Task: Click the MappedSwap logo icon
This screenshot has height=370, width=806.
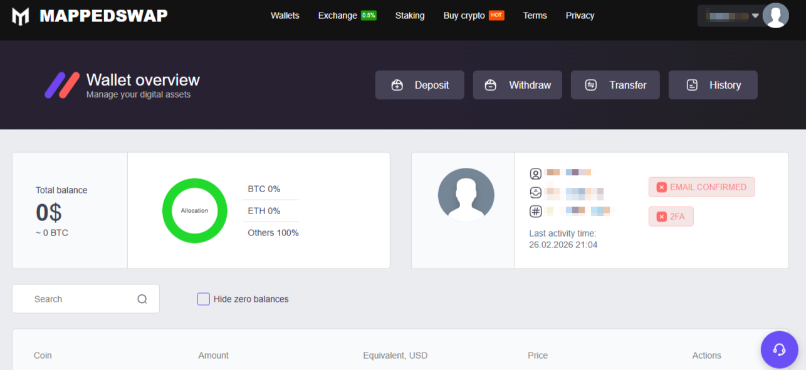Action: [21, 16]
